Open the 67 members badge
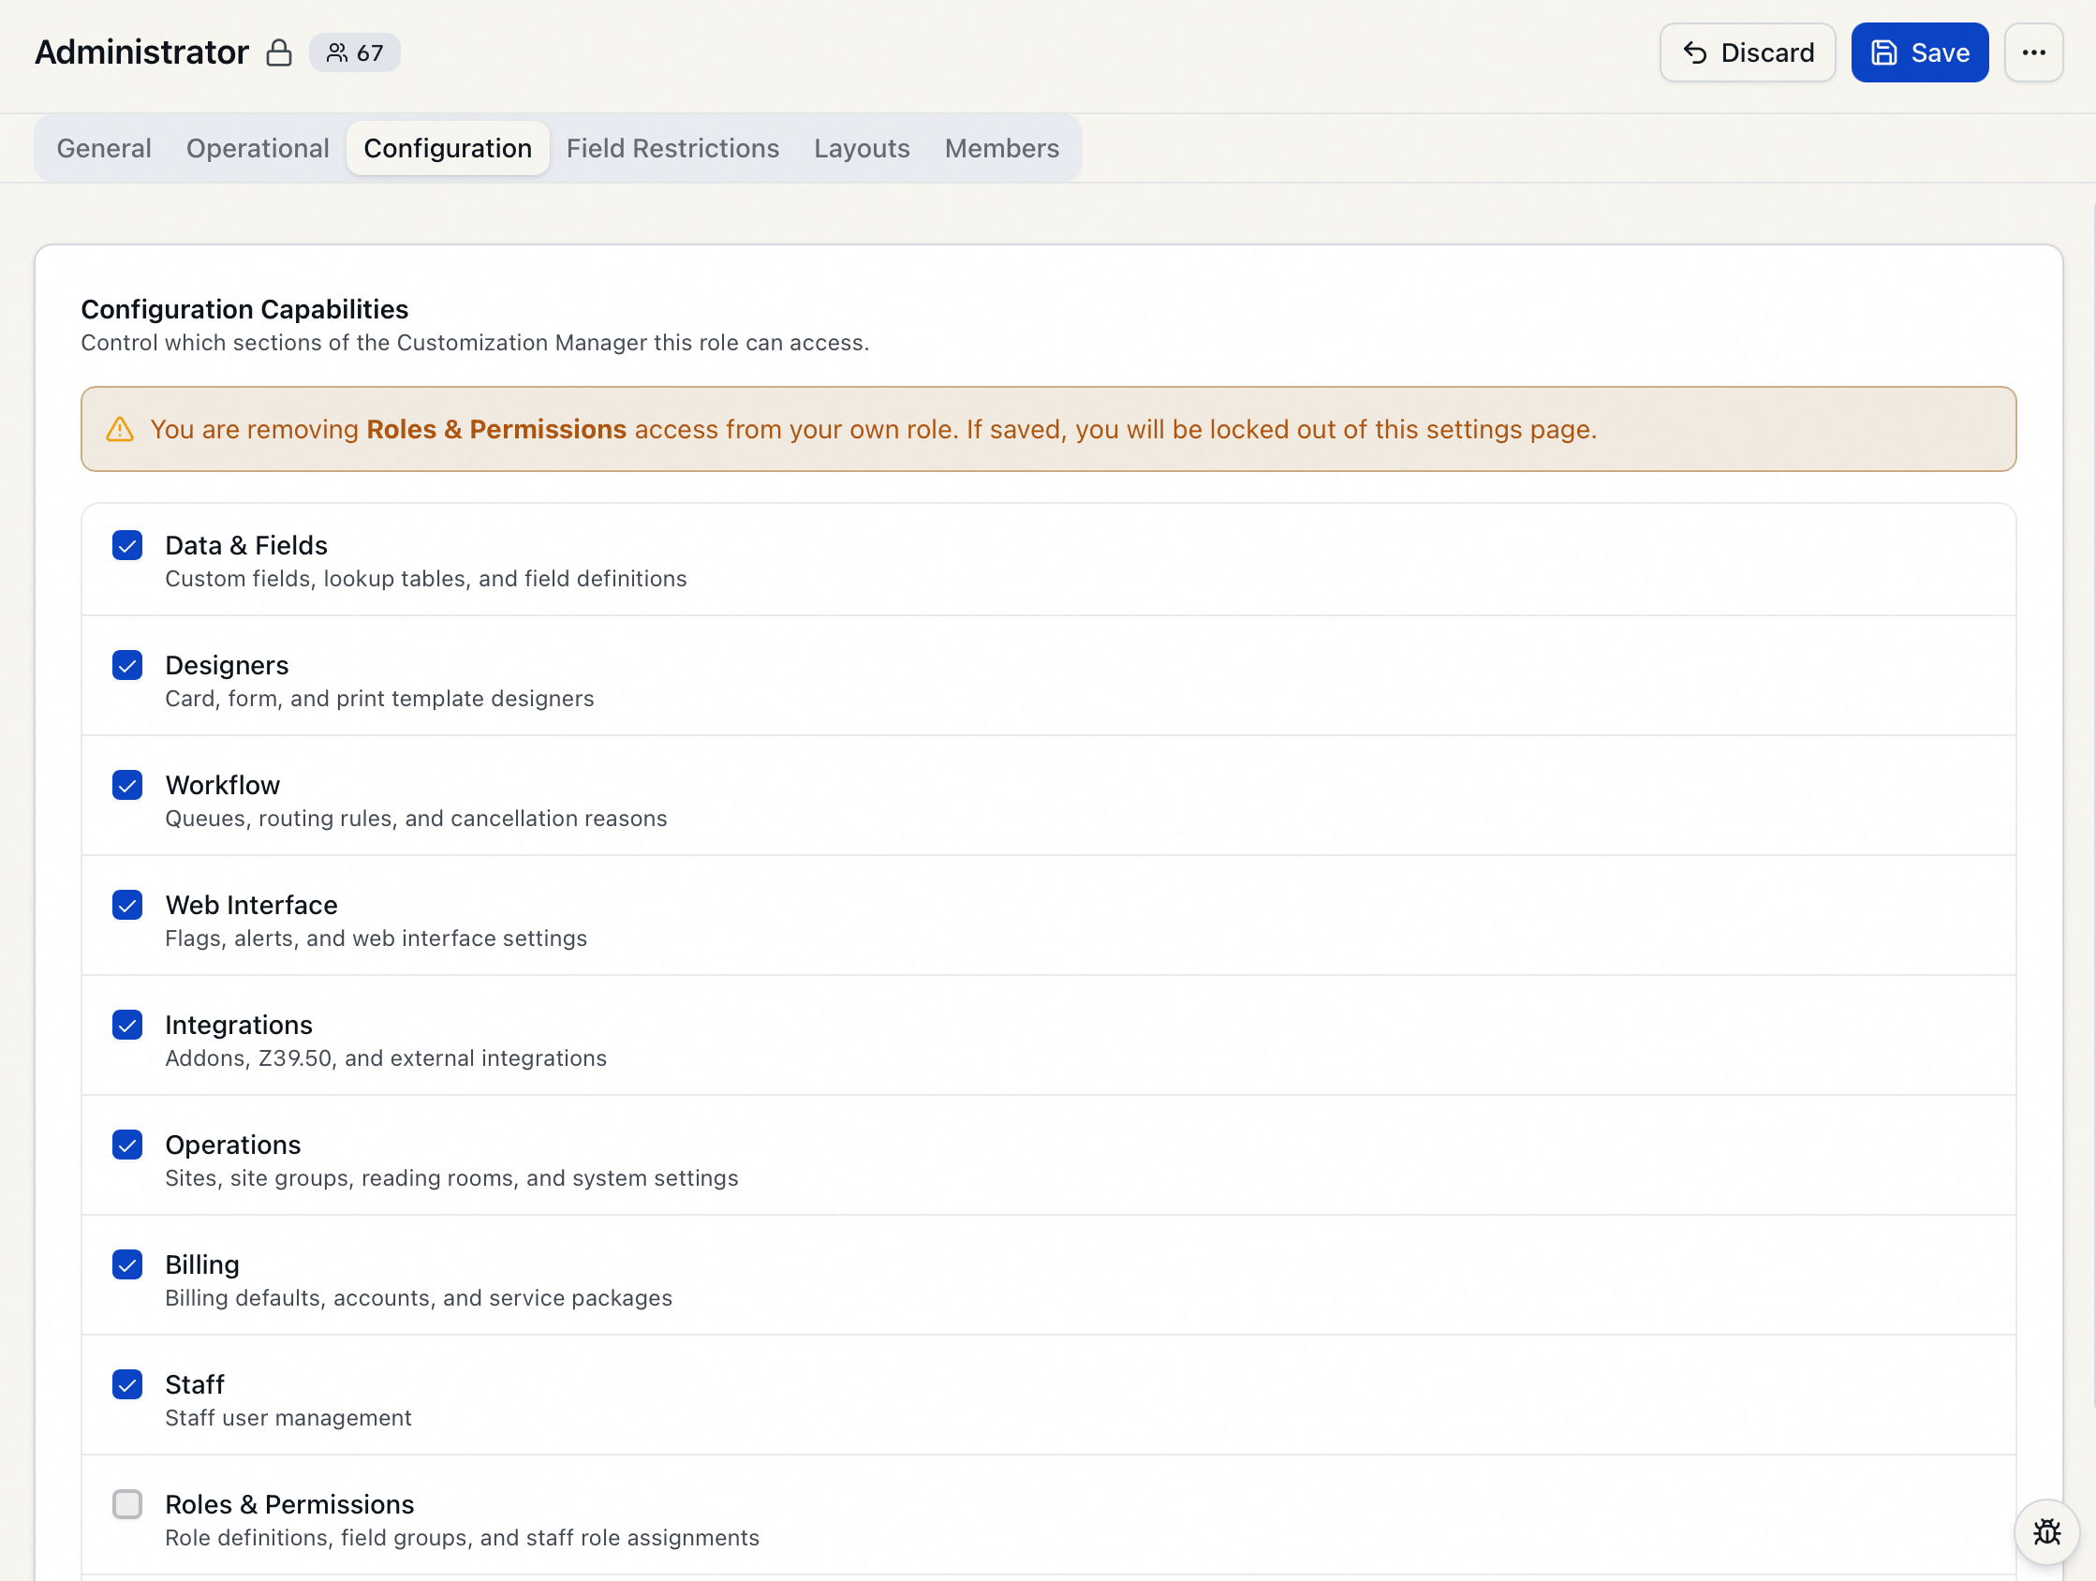Screen dimensions: 2096x1581 [354, 52]
